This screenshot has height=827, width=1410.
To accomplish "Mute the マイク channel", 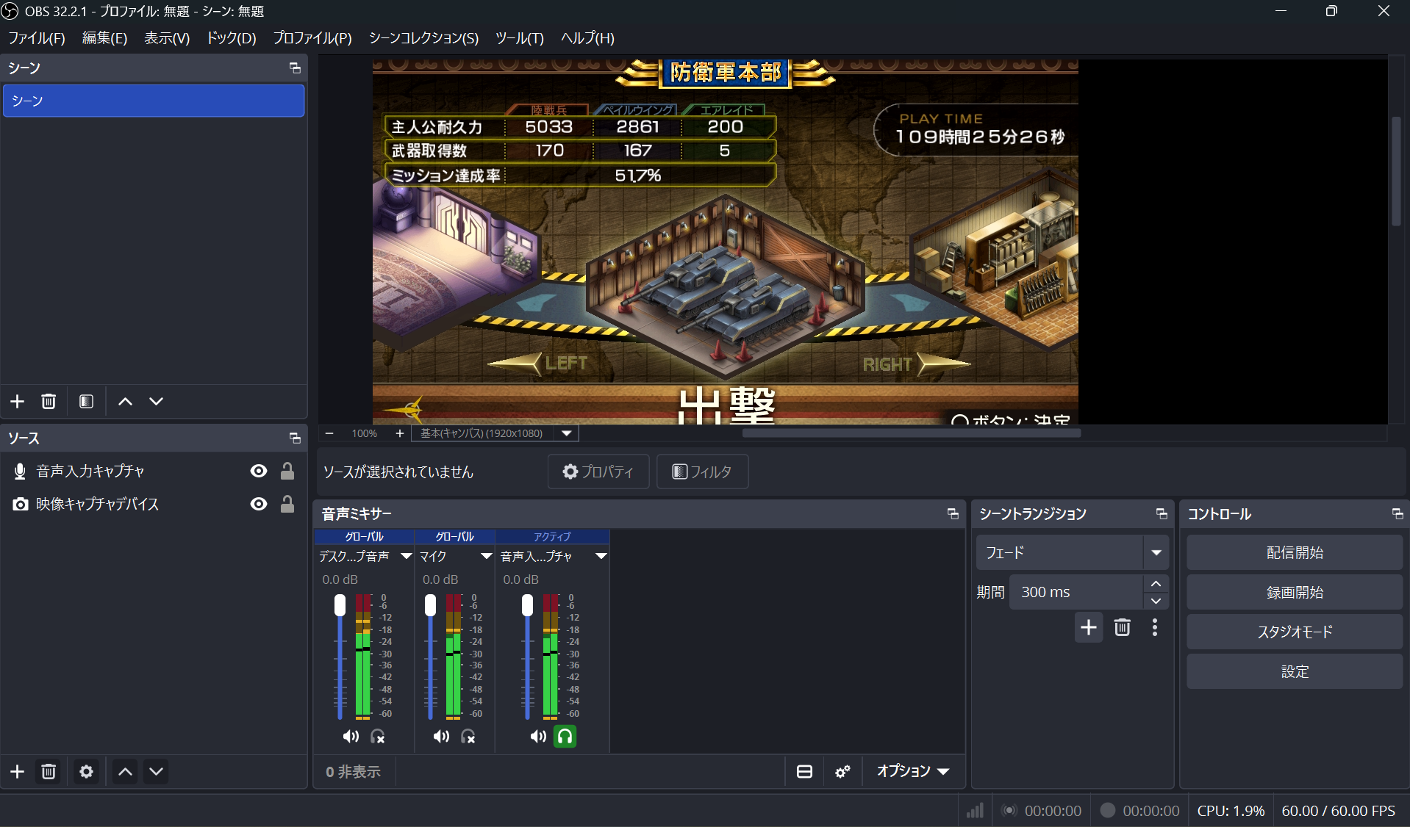I will pos(441,736).
